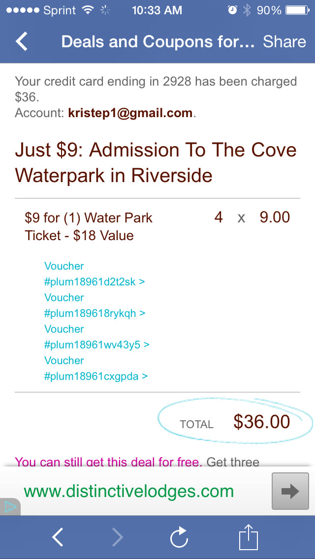Viewport: 315px width, 559px height.
Task: Tap the Cove Waterpark deal title
Action: pyautogui.click(x=156, y=162)
